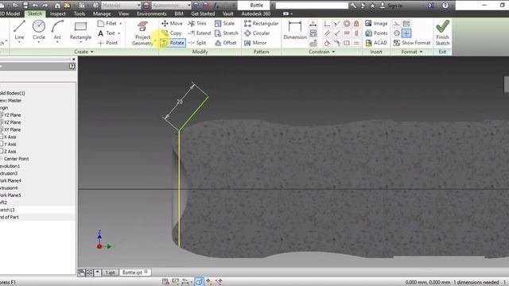Viewport: 509px width, 286px height.
Task: Open the Rectangle tool dropdown arrow
Action: pyautogui.click(x=80, y=42)
